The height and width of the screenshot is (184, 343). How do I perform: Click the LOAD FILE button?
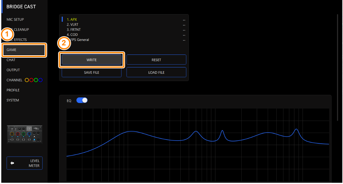point(156,72)
